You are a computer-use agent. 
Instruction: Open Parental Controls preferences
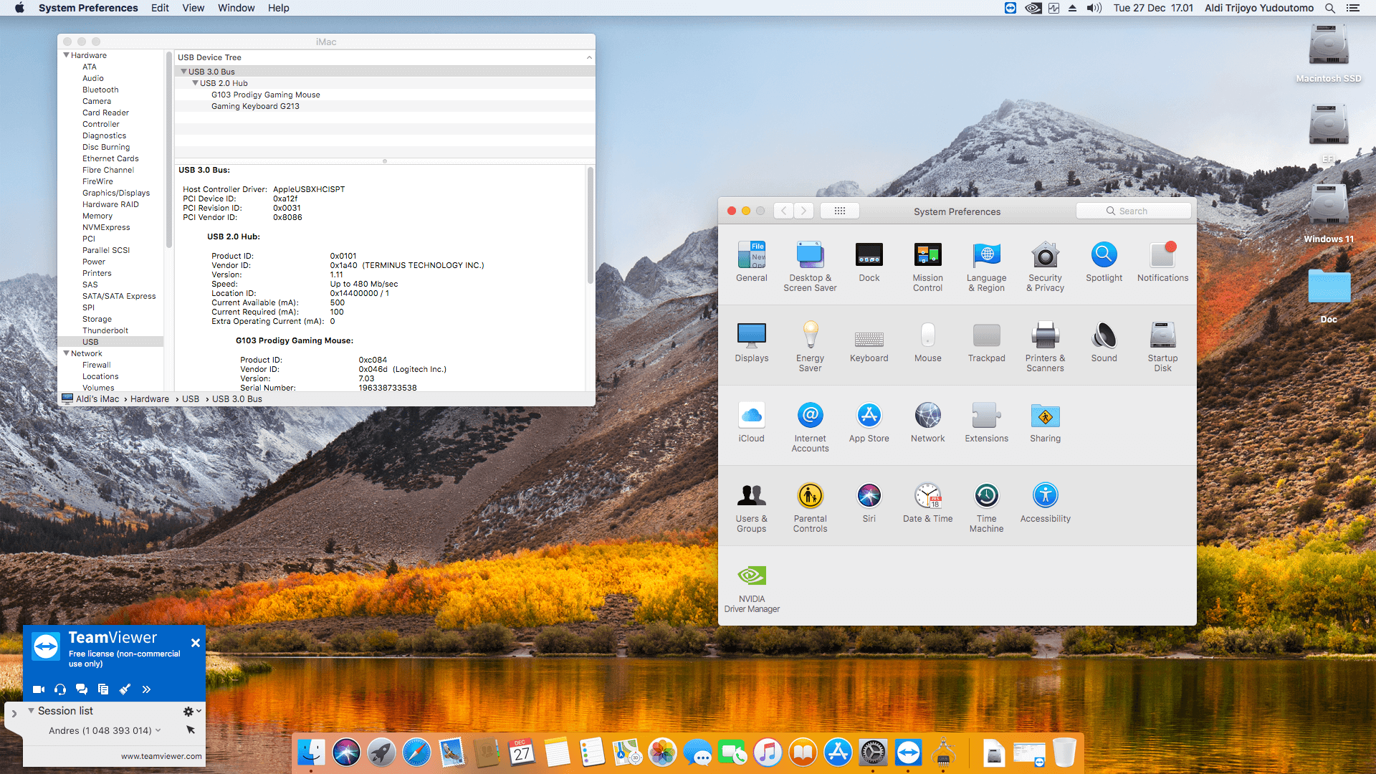pos(810,507)
